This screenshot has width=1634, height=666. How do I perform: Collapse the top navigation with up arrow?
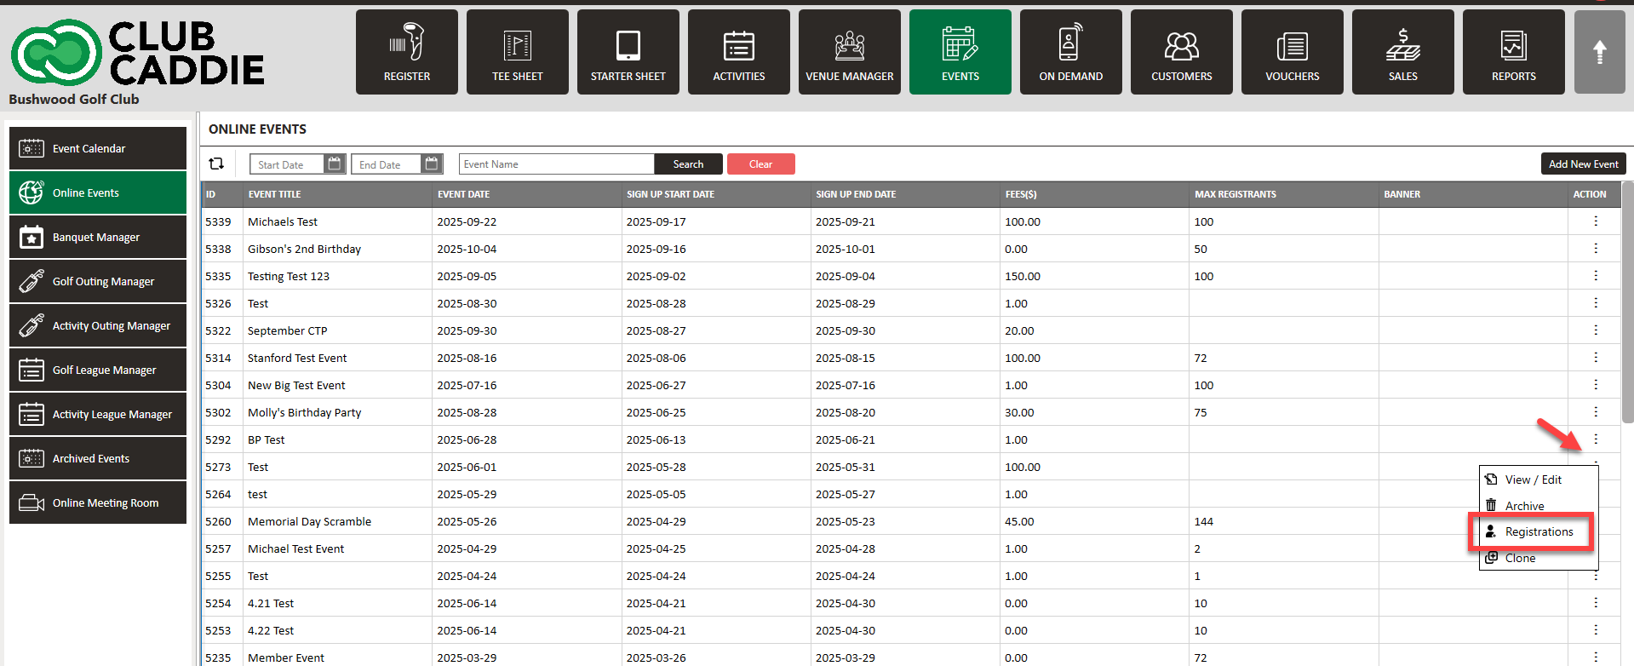1599,52
